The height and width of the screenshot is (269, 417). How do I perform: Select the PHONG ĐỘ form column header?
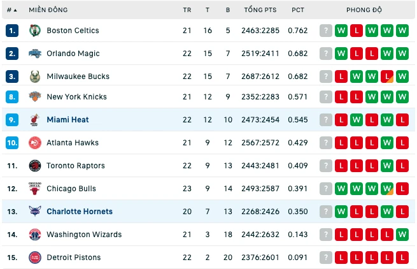tap(364, 10)
